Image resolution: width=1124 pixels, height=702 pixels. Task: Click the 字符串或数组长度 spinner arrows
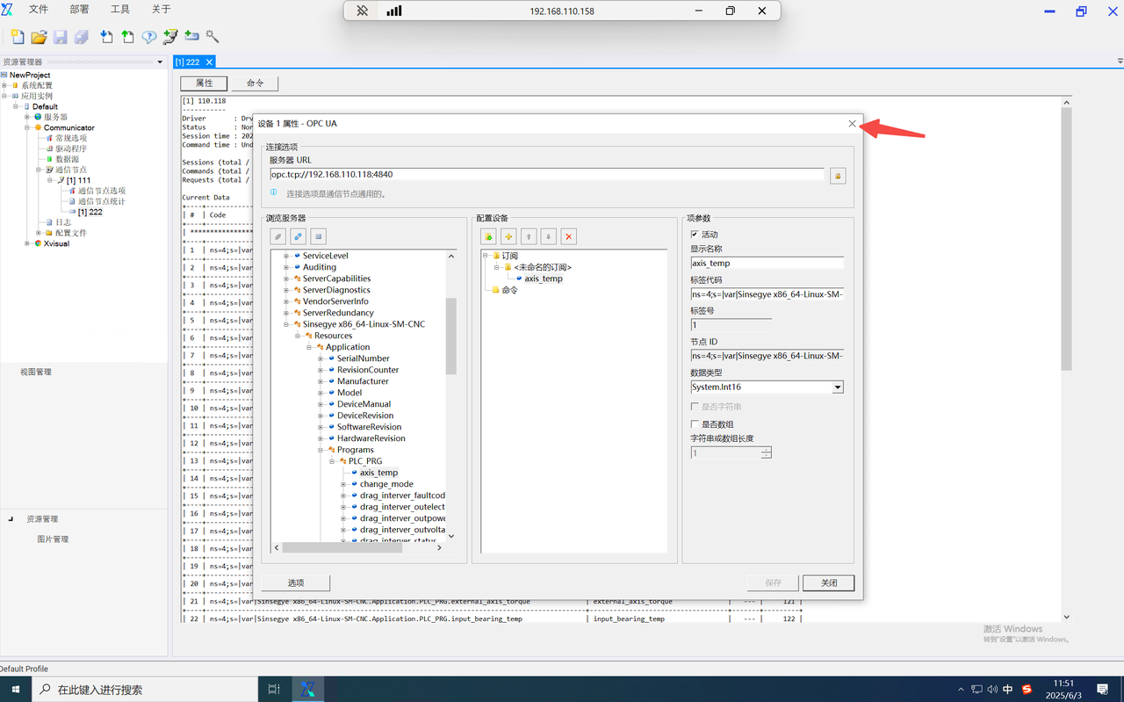pyautogui.click(x=767, y=453)
